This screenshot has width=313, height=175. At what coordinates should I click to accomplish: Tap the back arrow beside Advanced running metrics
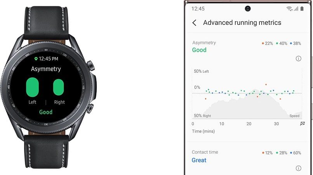click(x=194, y=23)
